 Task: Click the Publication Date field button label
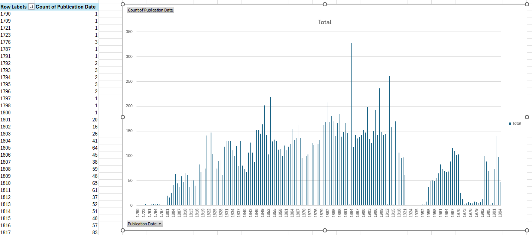pos(143,223)
